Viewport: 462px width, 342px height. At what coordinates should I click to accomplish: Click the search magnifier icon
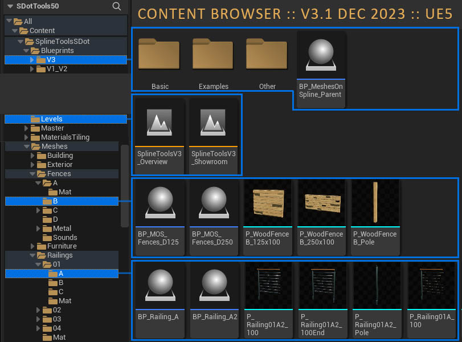tap(116, 6)
